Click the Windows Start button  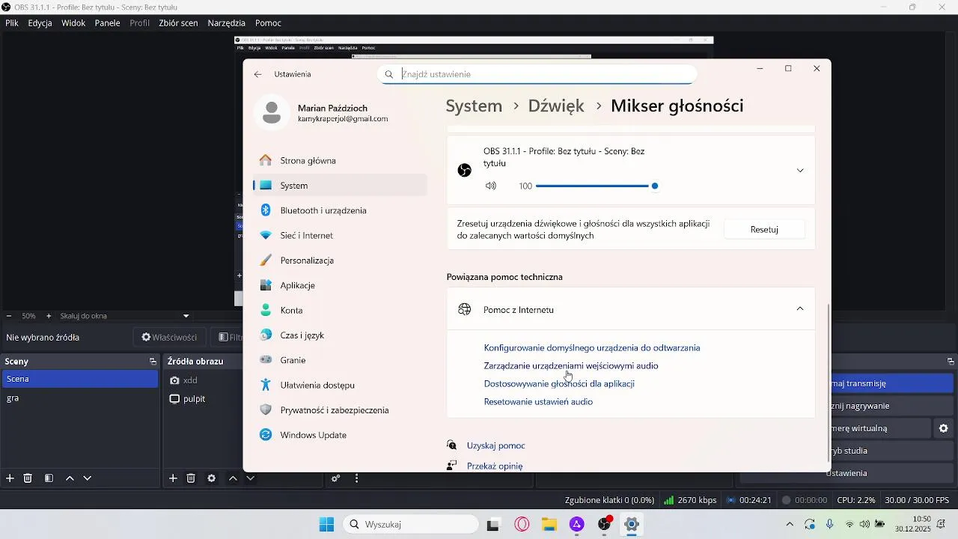pyautogui.click(x=327, y=525)
